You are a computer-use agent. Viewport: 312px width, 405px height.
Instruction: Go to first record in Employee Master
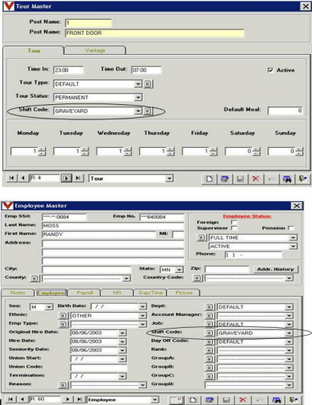click(10, 399)
